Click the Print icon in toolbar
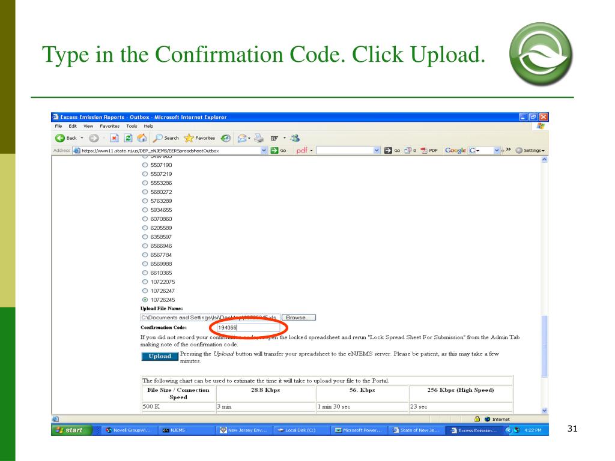The image size is (615, 461). click(x=258, y=138)
